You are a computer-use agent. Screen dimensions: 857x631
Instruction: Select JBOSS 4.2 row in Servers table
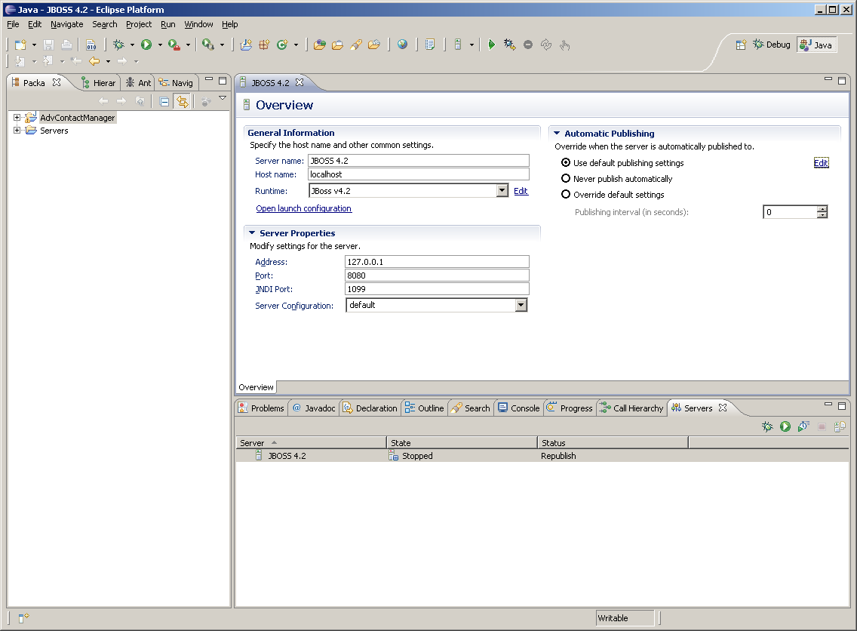point(542,455)
